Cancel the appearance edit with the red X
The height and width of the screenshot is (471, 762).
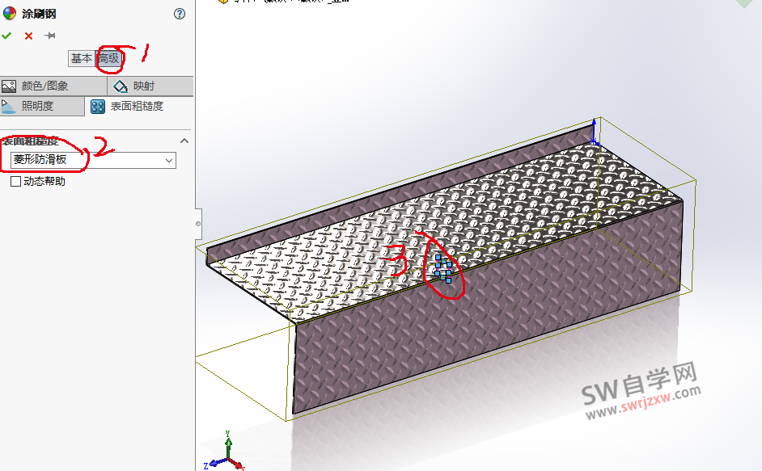(x=28, y=35)
